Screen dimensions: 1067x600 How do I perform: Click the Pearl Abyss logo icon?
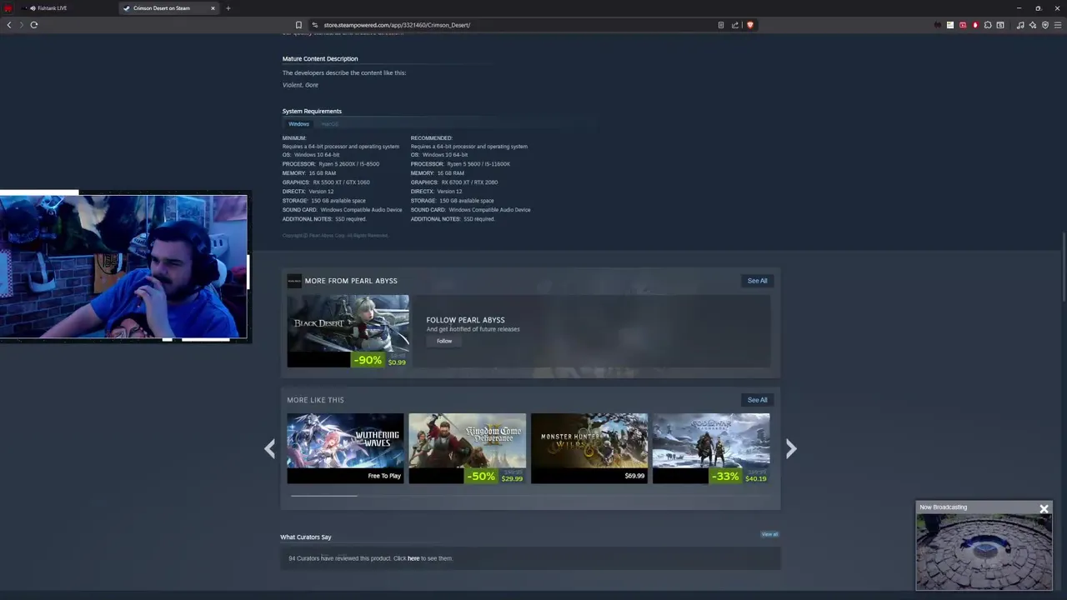point(294,281)
